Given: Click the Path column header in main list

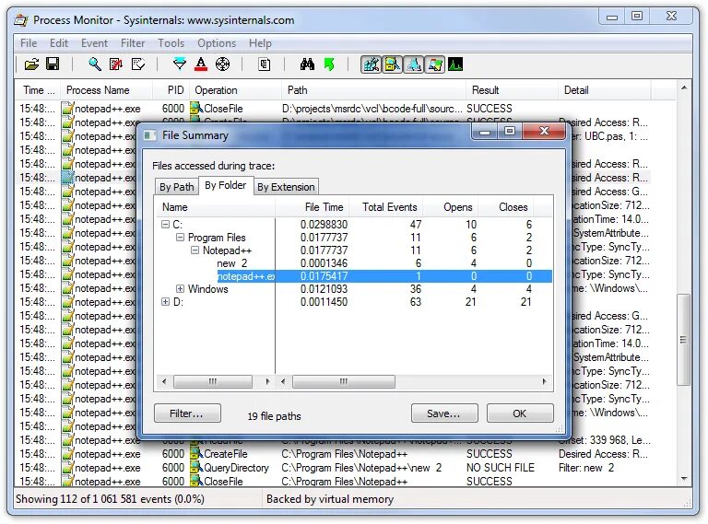Looking at the screenshot, I should [x=373, y=90].
